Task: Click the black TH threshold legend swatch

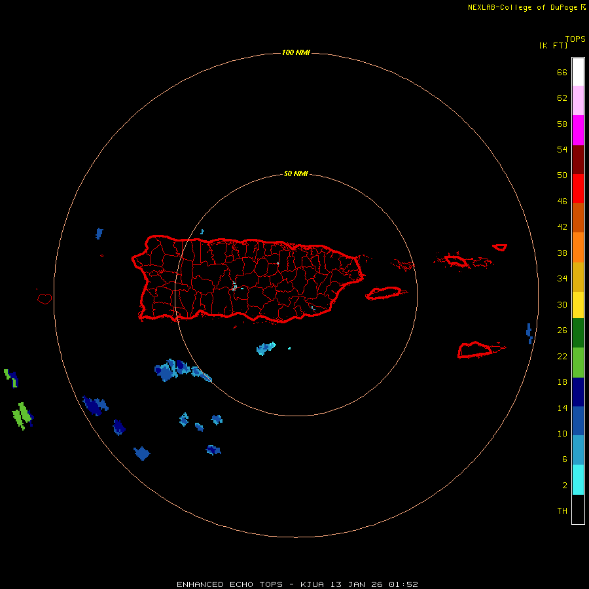Action: point(578,509)
